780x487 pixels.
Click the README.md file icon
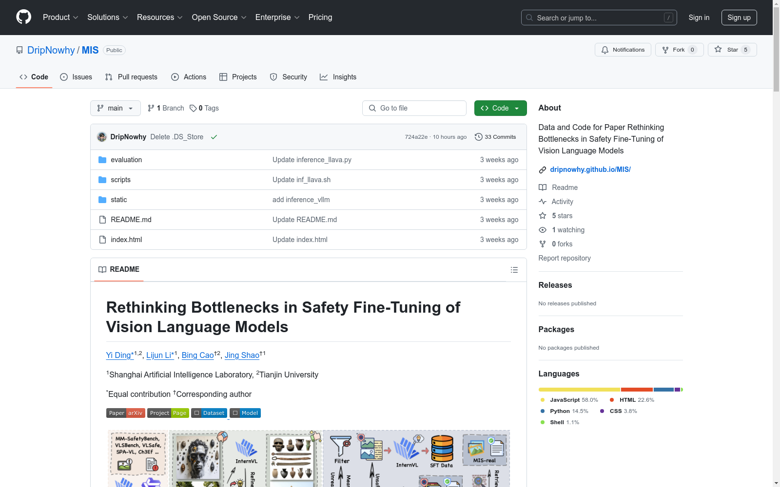point(102,220)
